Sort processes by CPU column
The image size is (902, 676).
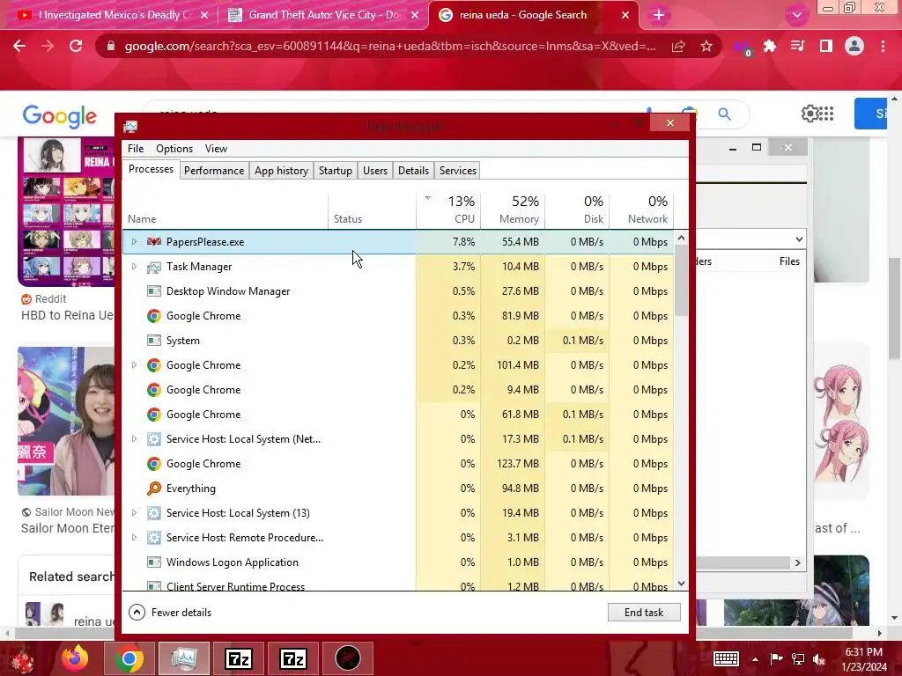pos(448,209)
